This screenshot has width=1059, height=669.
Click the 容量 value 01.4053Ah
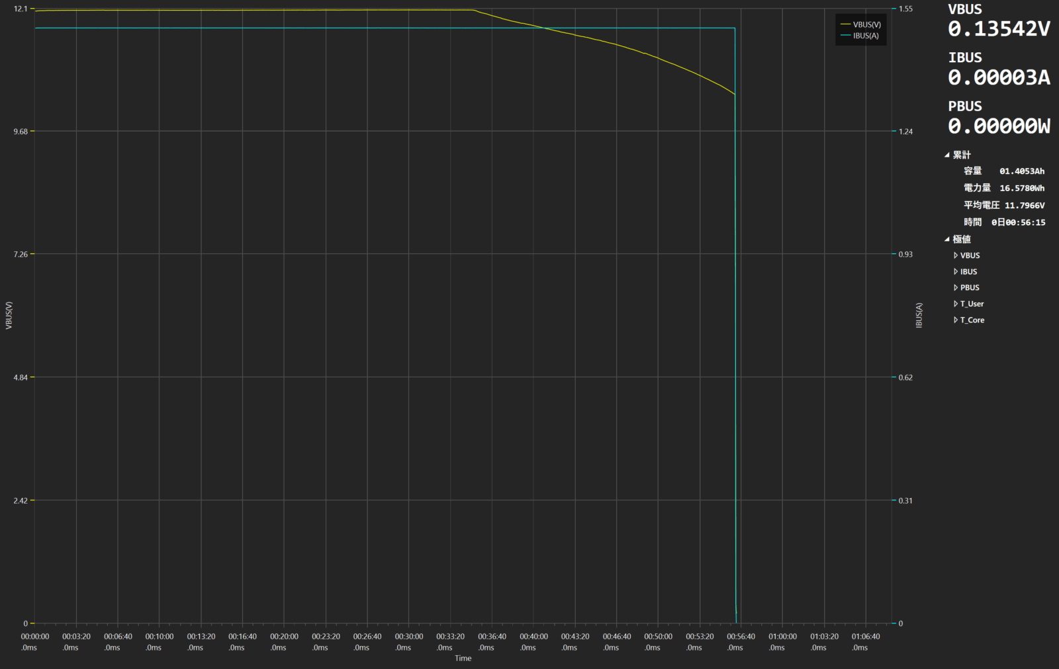(x=1021, y=171)
